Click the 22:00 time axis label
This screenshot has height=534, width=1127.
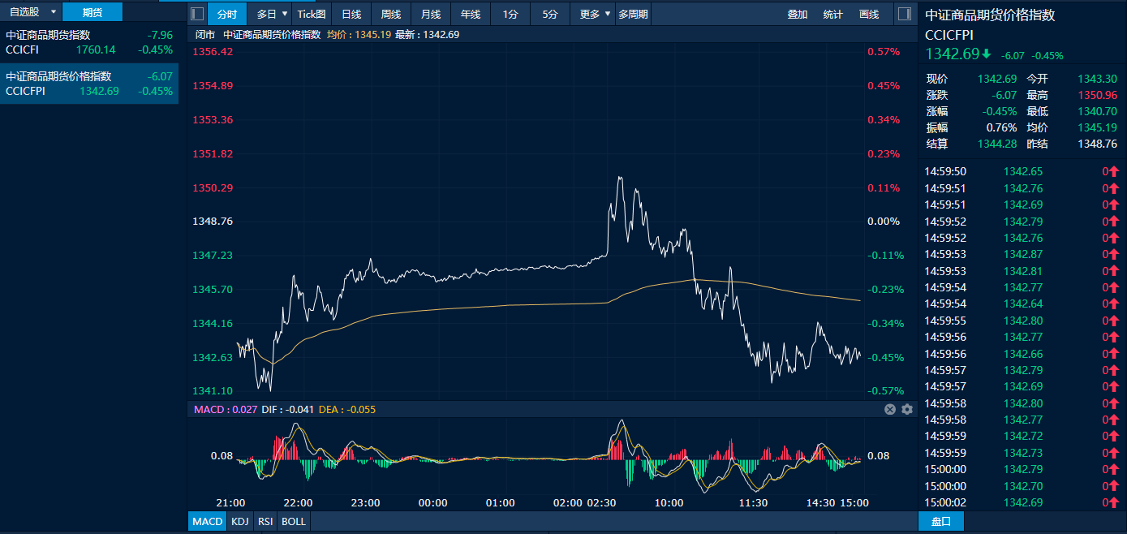pyautogui.click(x=299, y=503)
